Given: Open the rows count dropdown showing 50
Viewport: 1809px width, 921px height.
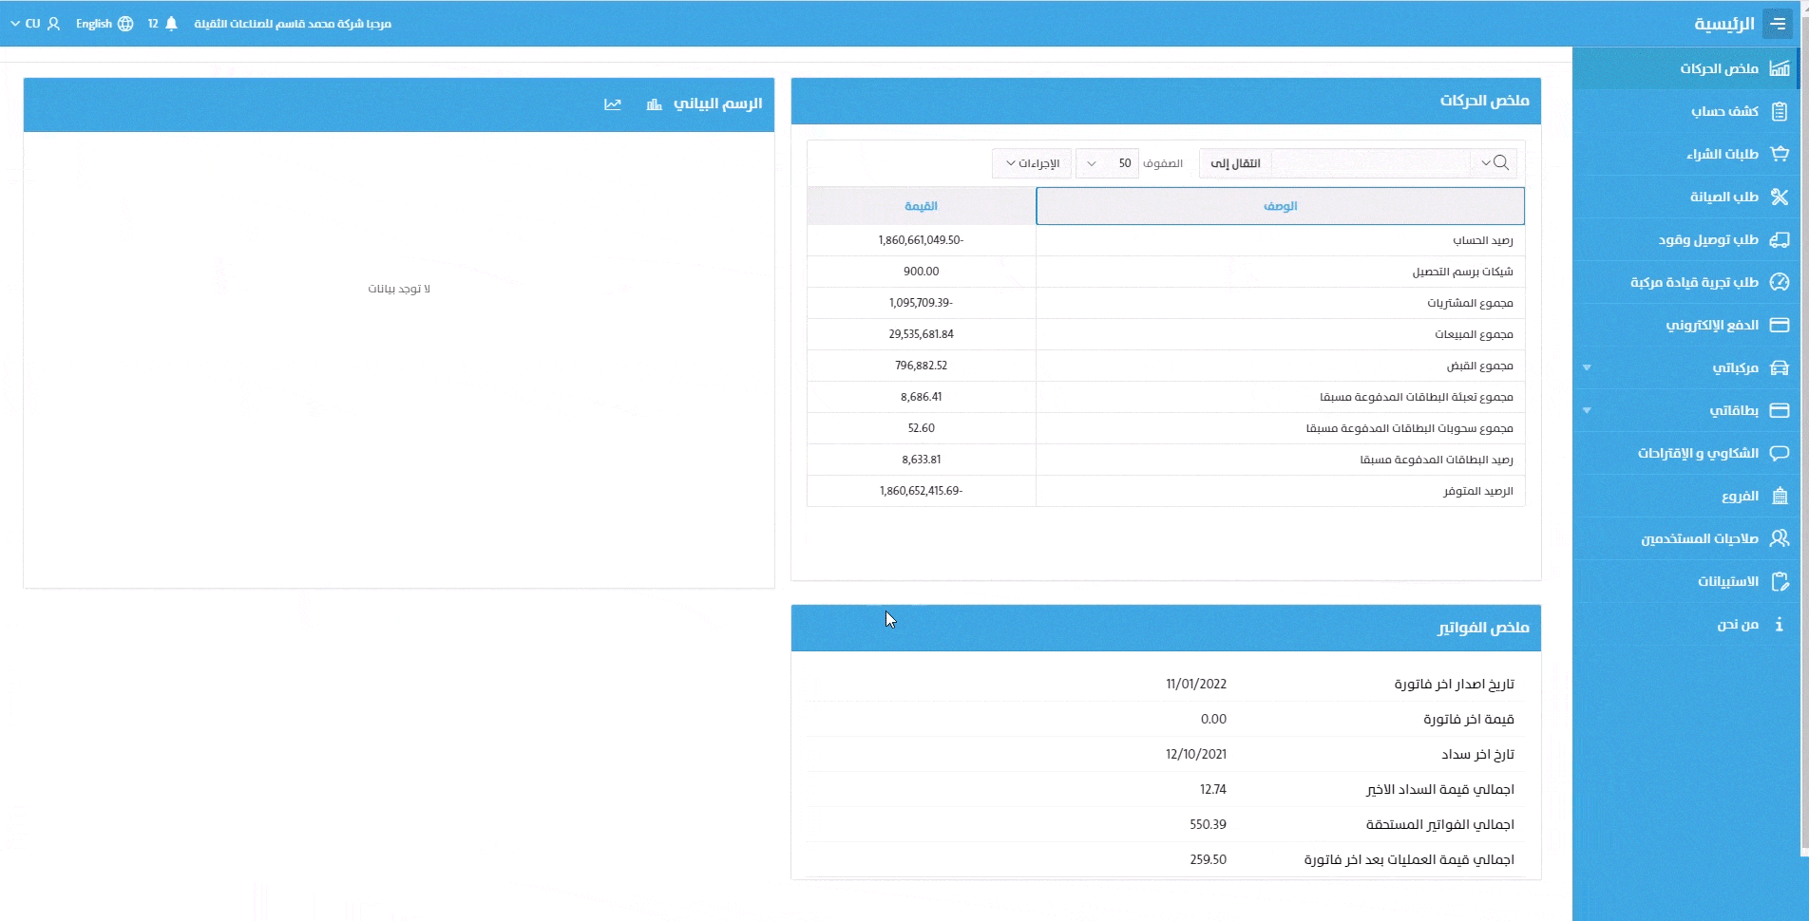Looking at the screenshot, I should click(1108, 163).
